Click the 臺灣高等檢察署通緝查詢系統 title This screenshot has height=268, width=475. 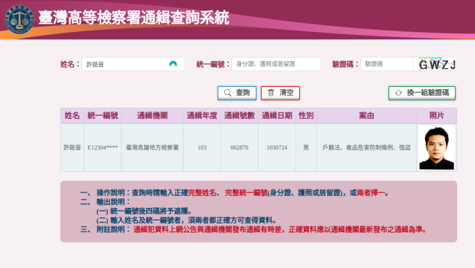(x=134, y=18)
